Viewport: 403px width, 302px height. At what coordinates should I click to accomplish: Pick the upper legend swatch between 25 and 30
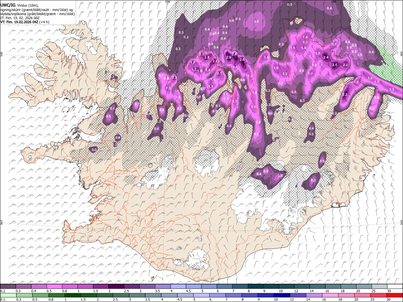380,287
